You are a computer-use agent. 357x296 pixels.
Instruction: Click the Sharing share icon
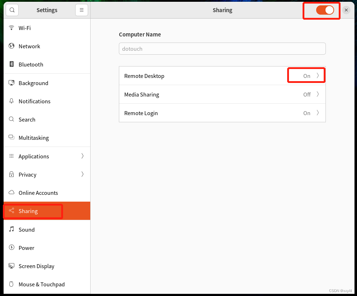[11, 211]
